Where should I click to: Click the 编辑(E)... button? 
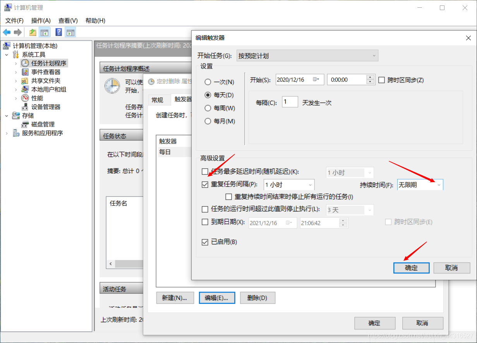click(217, 298)
